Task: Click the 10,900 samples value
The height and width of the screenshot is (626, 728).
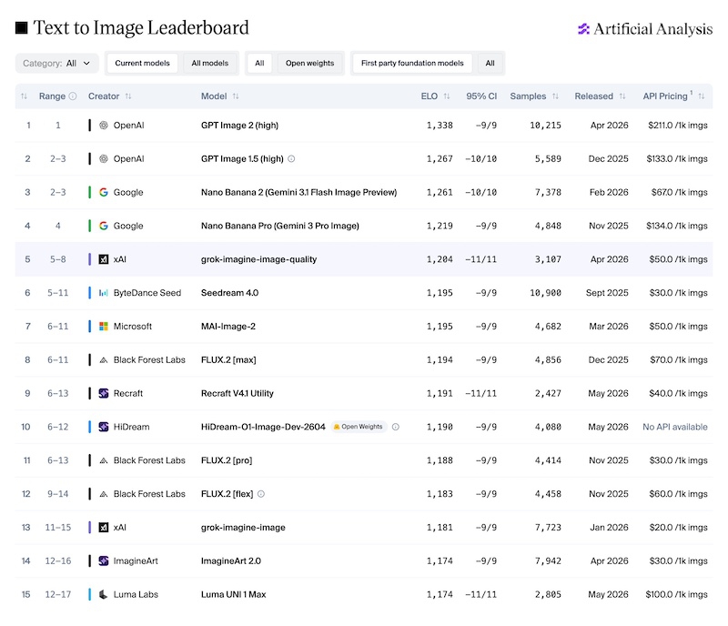Action: 545,293
